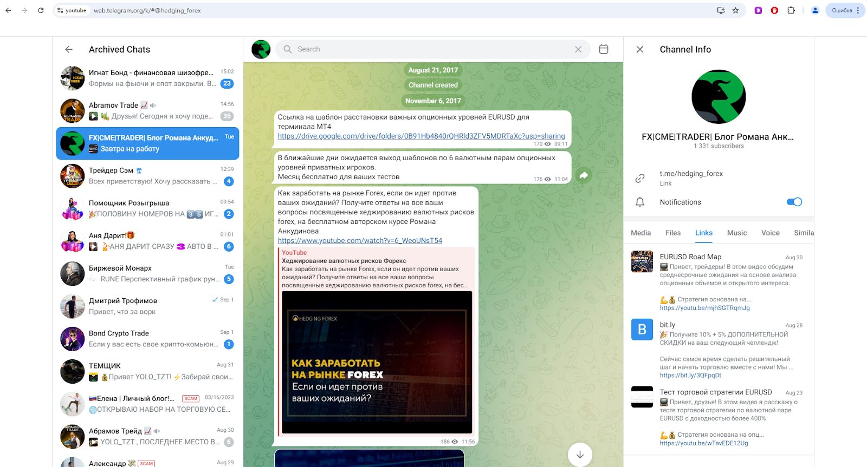Open the Игнат Бонд chat

(x=147, y=78)
